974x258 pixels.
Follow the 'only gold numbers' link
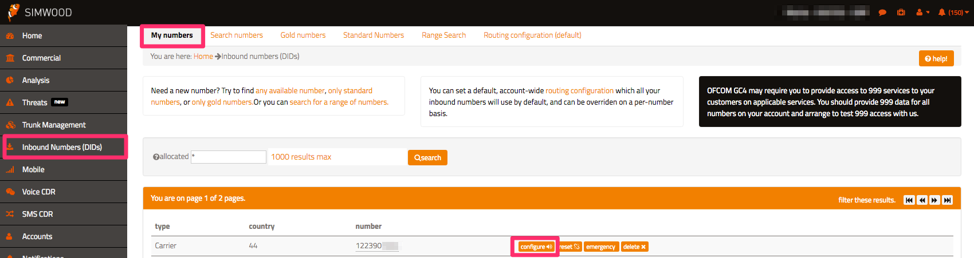coord(222,102)
